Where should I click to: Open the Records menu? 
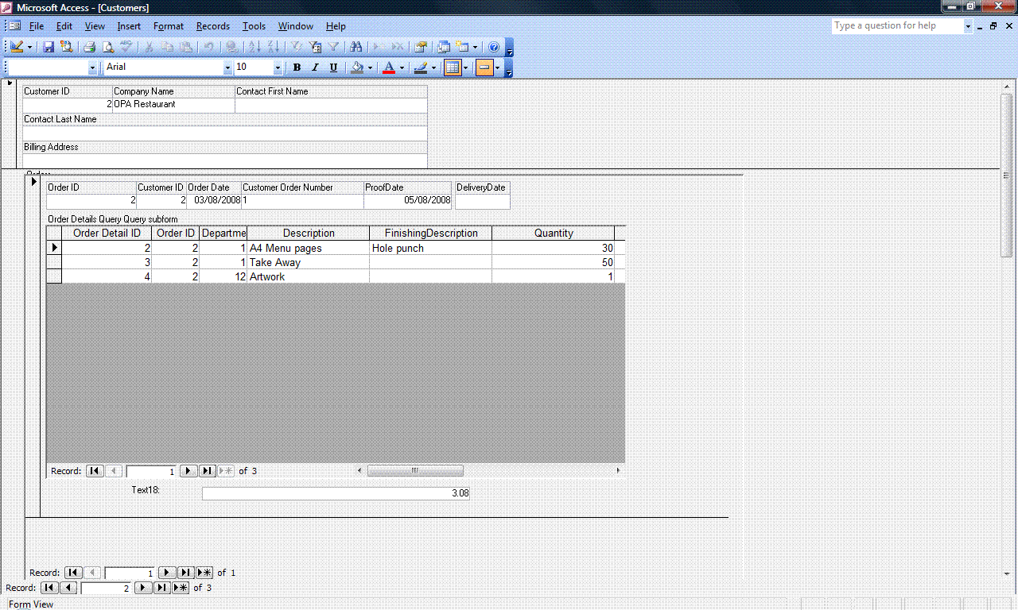212,26
